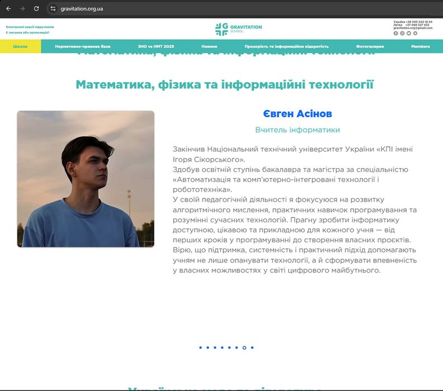
Task: Open the Школа menu tab
Action: coord(20,46)
